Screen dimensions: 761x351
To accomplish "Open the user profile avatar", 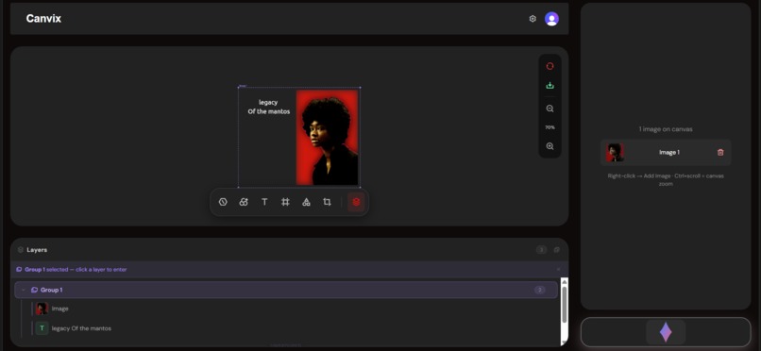I will coord(551,19).
